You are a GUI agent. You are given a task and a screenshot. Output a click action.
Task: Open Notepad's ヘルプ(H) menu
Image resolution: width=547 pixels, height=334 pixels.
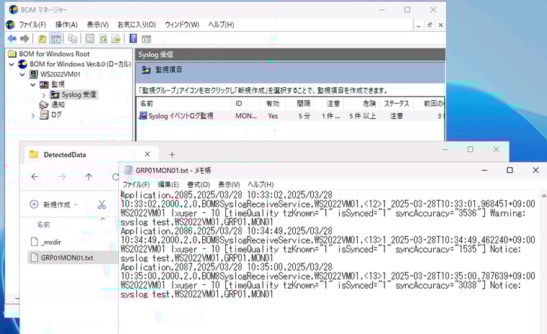(261, 184)
